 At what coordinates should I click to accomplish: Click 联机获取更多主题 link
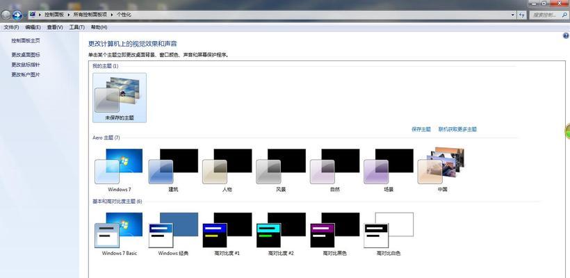click(x=457, y=129)
